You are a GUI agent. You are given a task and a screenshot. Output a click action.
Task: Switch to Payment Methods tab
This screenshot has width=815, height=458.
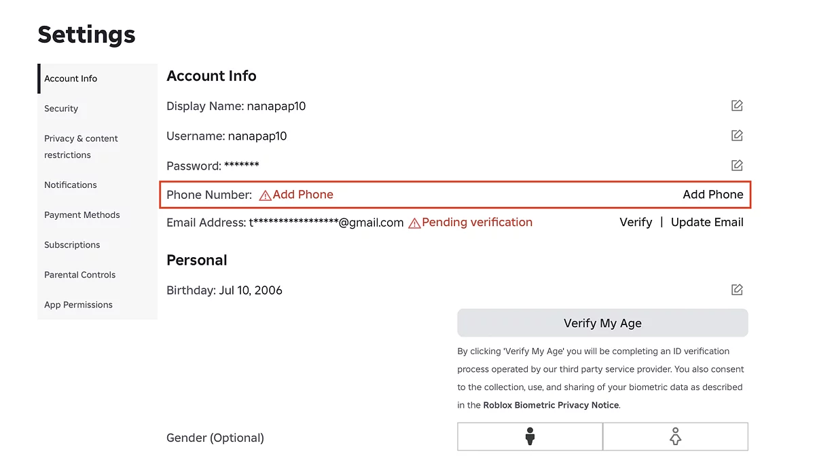tap(82, 215)
